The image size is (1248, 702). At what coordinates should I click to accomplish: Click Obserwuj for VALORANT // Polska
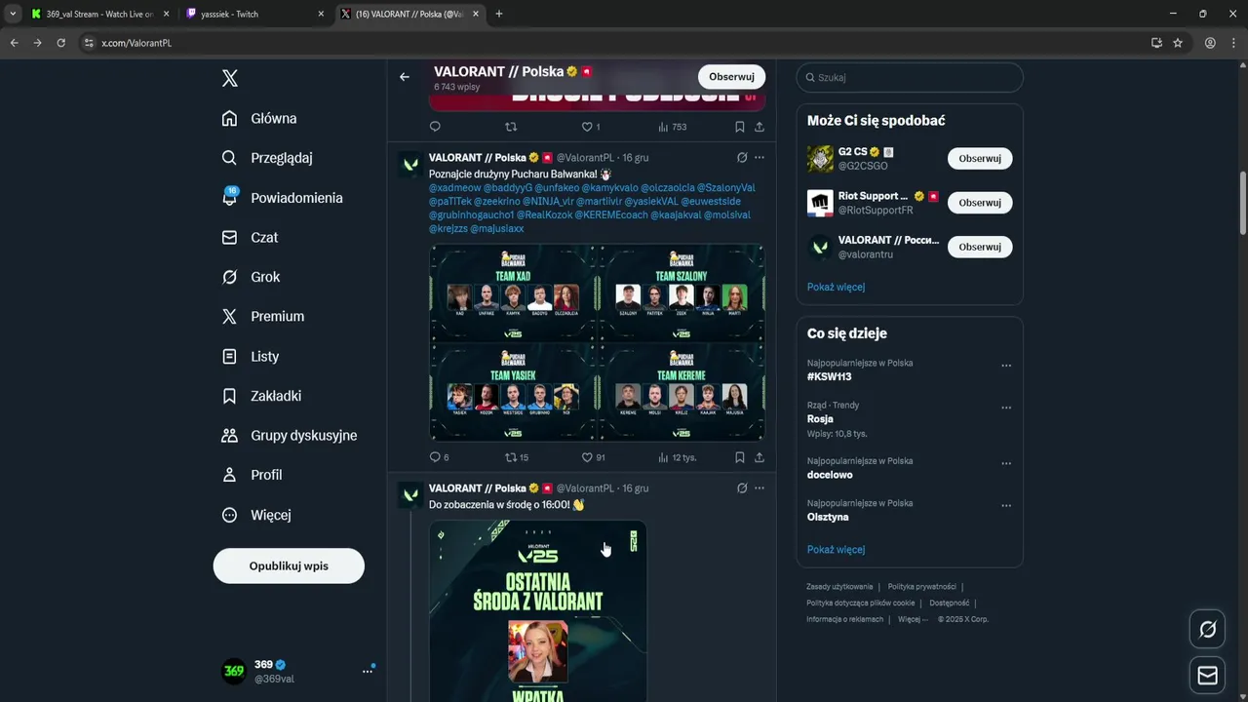coord(731,77)
